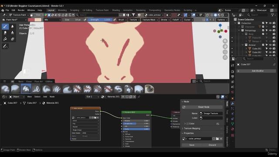
Task: Open the Render menu
Action: tap(21, 10)
